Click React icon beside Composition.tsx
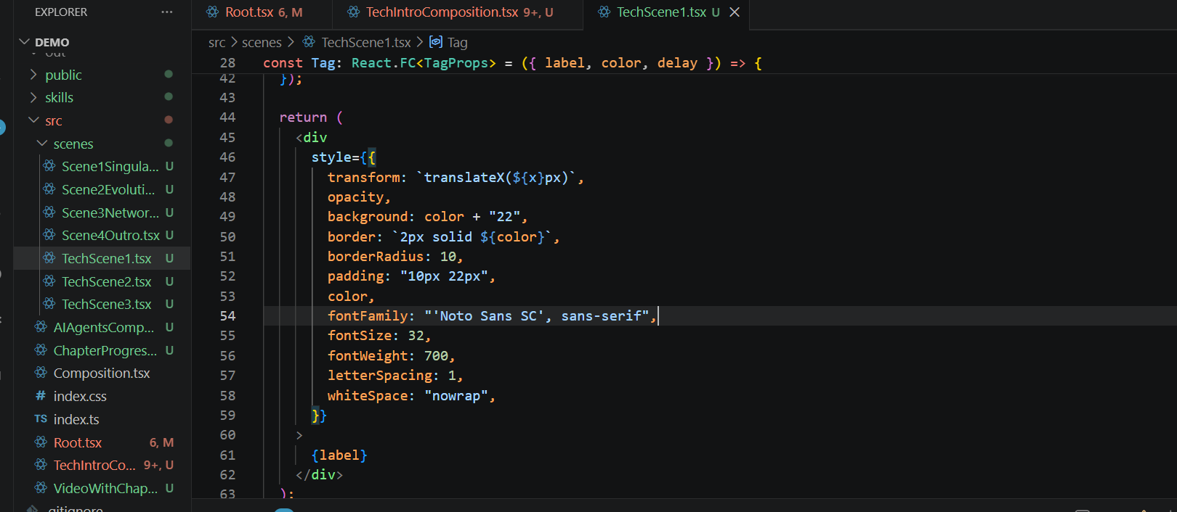This screenshot has width=1177, height=512. tap(41, 373)
